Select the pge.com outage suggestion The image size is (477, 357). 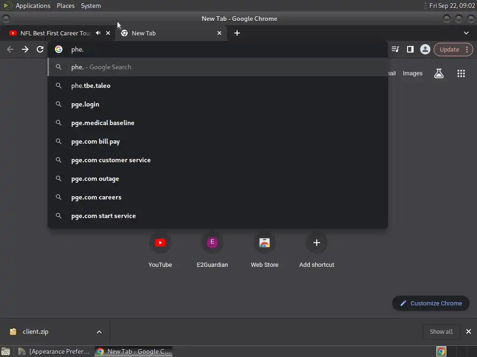[x=218, y=178]
